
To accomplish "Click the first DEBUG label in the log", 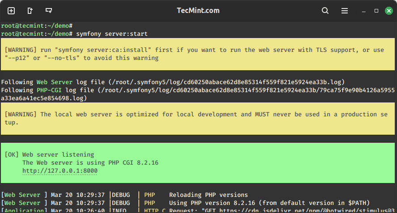I will [121, 195].
